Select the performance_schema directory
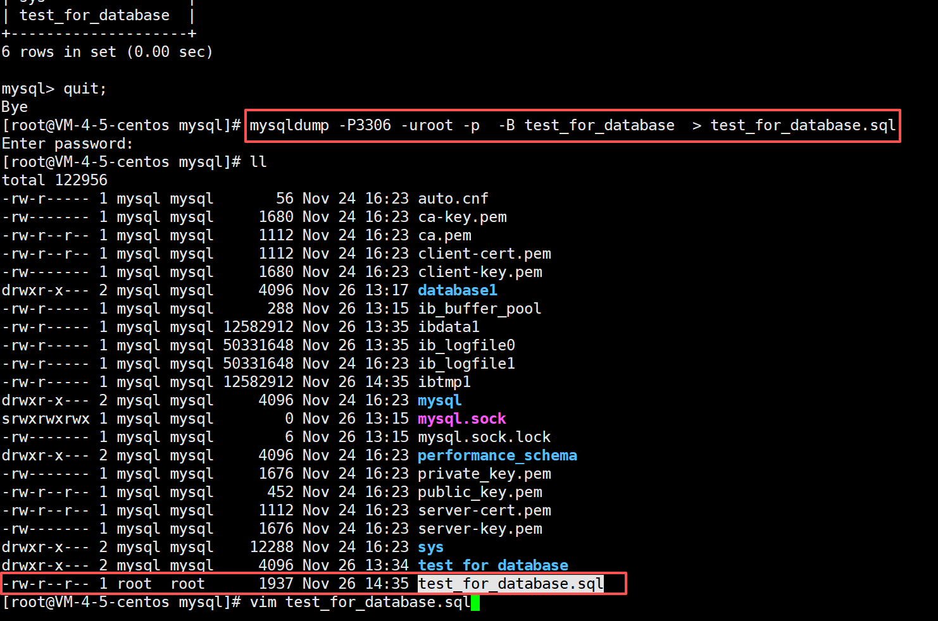The width and height of the screenshot is (938, 621). [x=497, y=455]
